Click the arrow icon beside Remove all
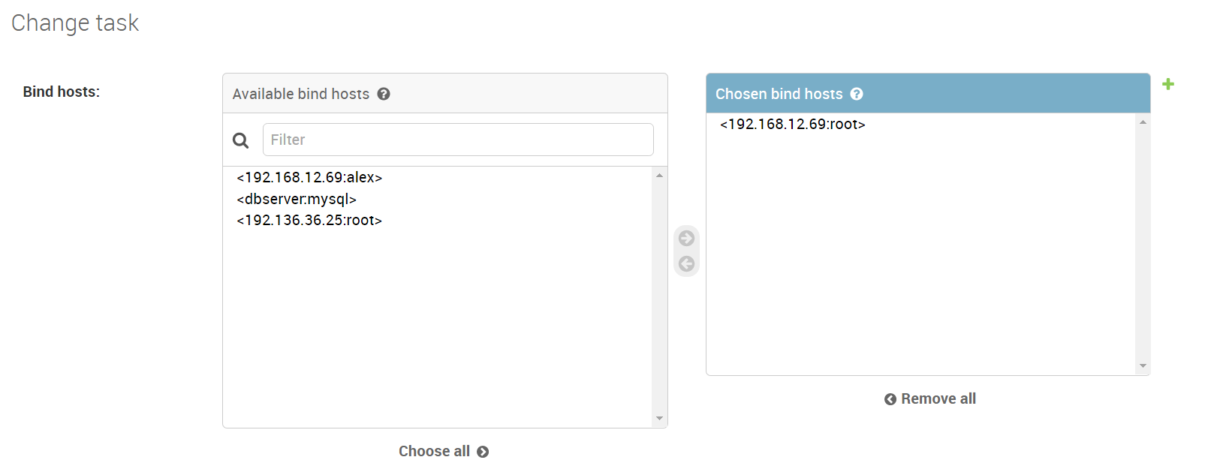 click(x=890, y=399)
